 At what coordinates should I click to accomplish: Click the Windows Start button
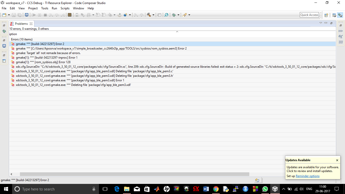tap(6, 189)
